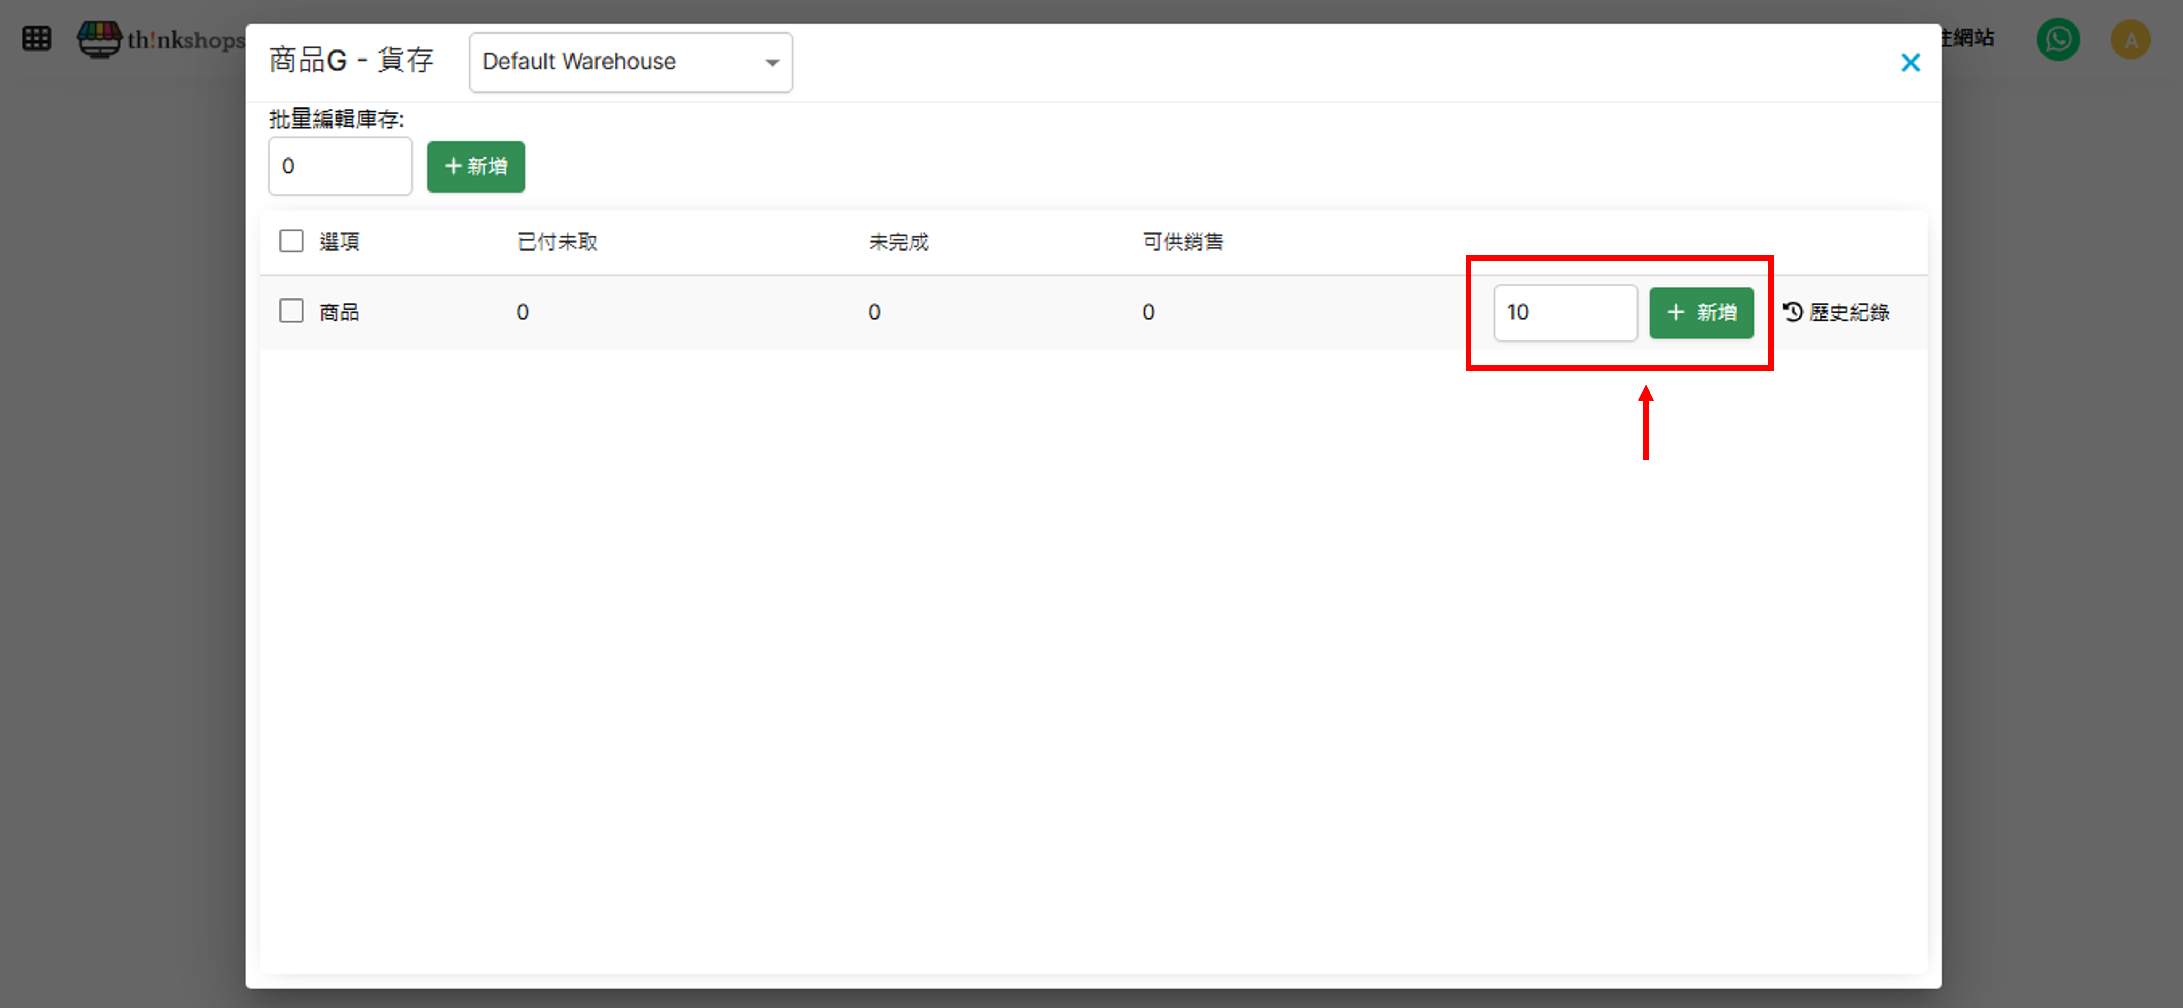
Task: Open the 歷史紀錄 history link
Action: 1848,312
